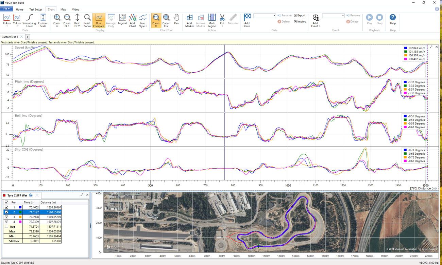442x265 pixels.
Task: Click the Smoothing Level tool
Action: [29, 20]
